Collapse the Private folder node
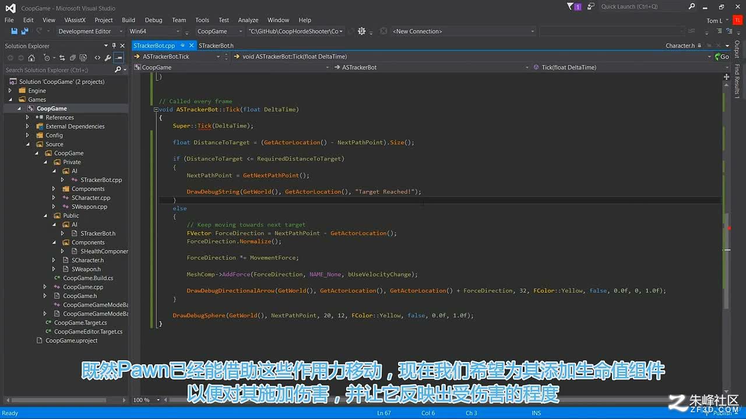This screenshot has width=746, height=419. (x=45, y=162)
